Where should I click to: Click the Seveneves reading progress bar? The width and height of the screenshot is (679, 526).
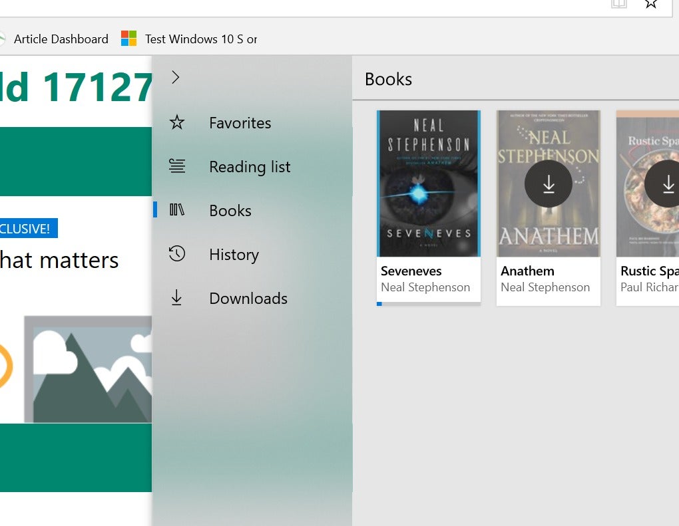[429, 304]
